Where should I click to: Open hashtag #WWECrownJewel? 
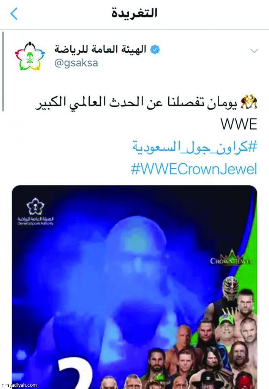(194, 169)
